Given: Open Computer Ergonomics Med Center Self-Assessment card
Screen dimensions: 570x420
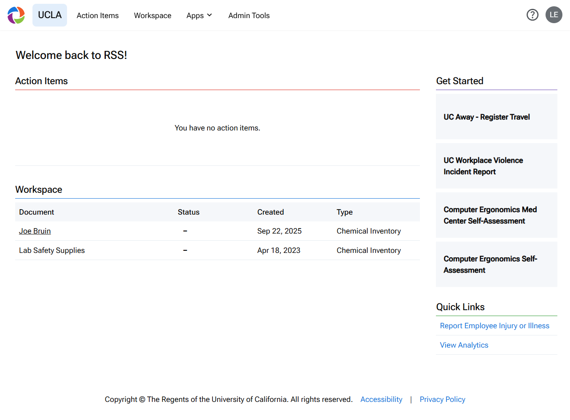Looking at the screenshot, I should point(497,215).
